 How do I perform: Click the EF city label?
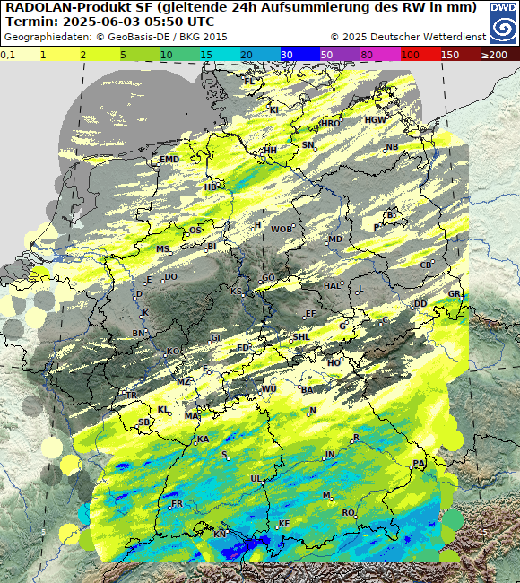pos(311,313)
